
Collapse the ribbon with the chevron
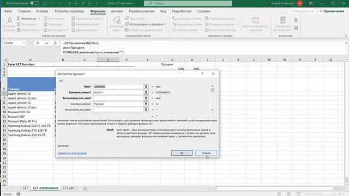[346, 36]
